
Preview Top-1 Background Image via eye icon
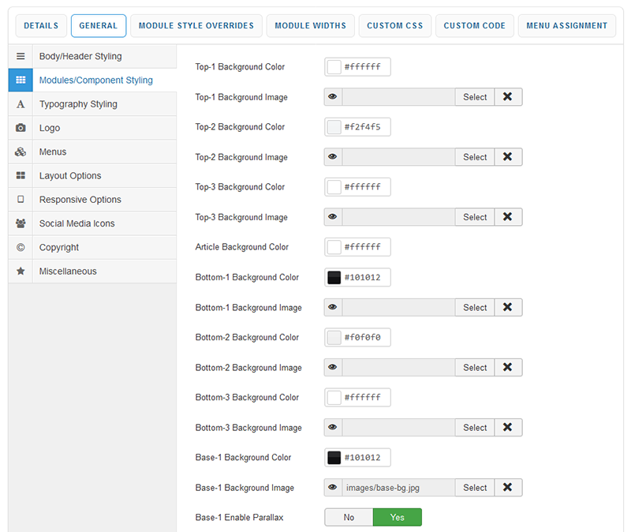(x=333, y=97)
